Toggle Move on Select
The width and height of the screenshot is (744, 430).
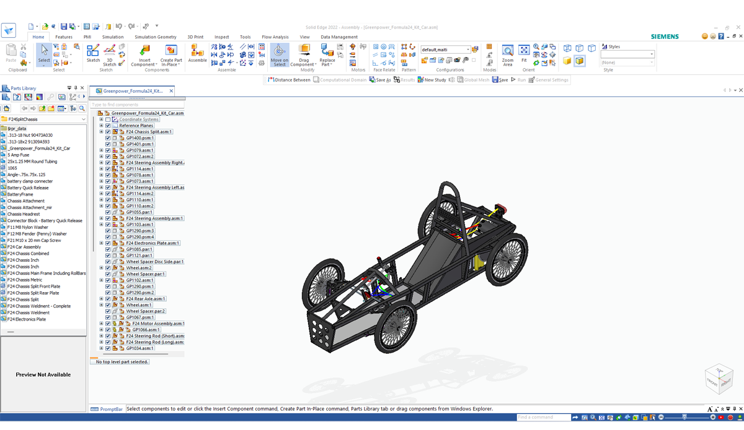click(280, 55)
